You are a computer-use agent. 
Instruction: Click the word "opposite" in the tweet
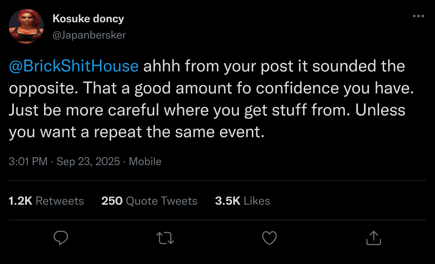(43, 89)
